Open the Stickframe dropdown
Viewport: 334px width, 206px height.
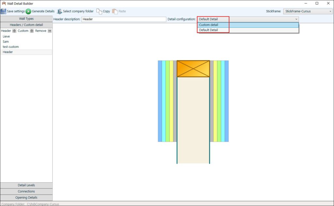coord(308,11)
